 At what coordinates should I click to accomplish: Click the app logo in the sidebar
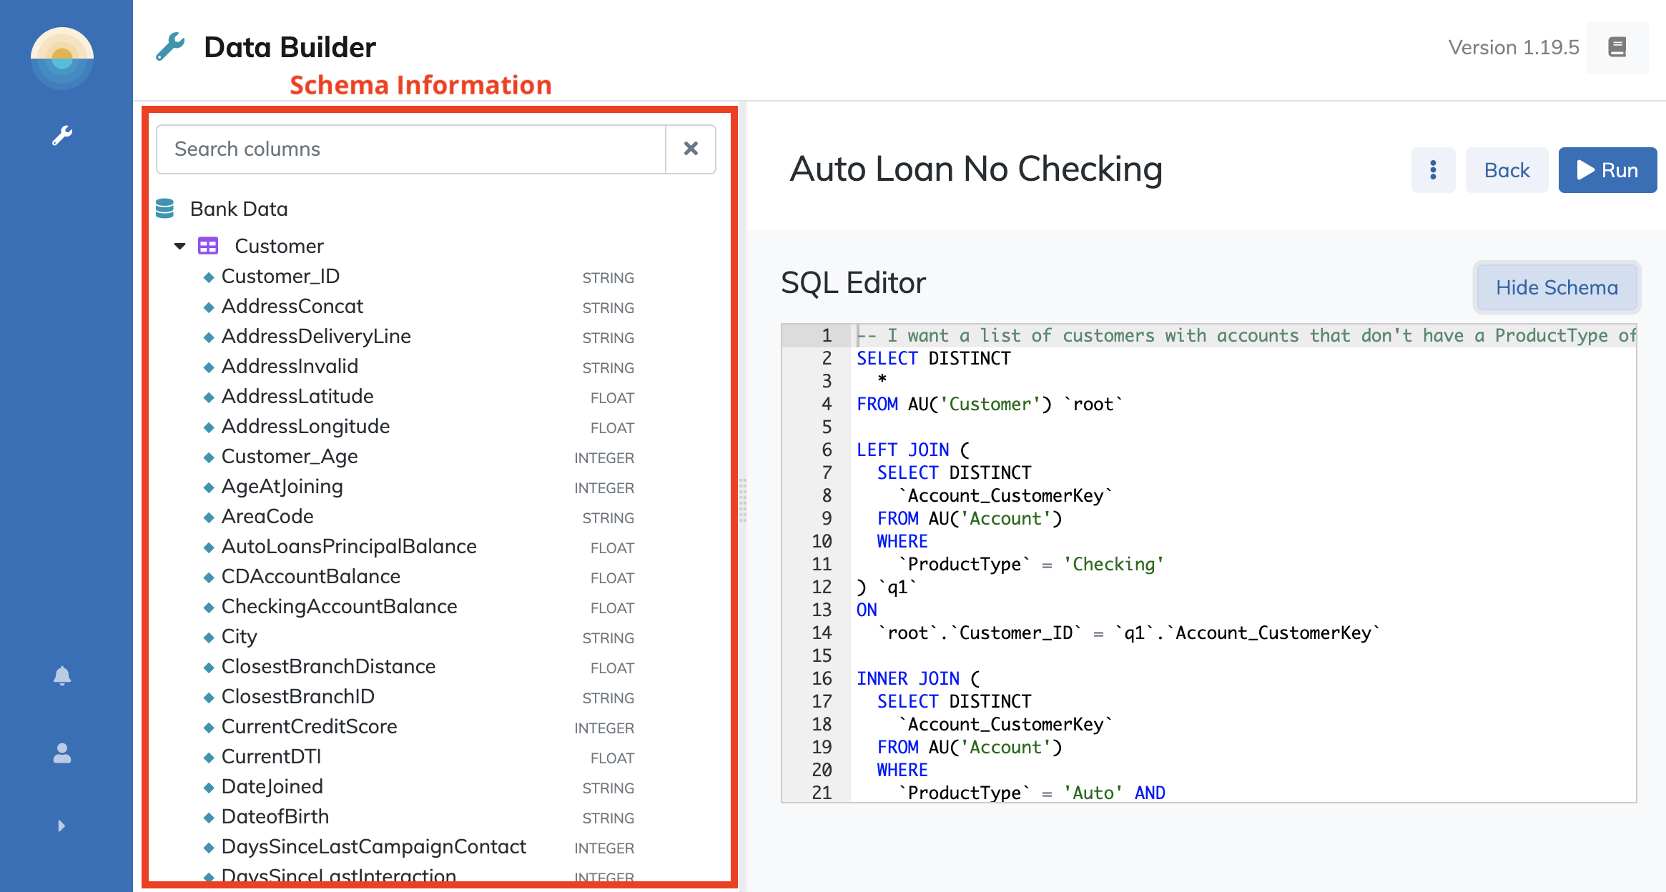(62, 57)
